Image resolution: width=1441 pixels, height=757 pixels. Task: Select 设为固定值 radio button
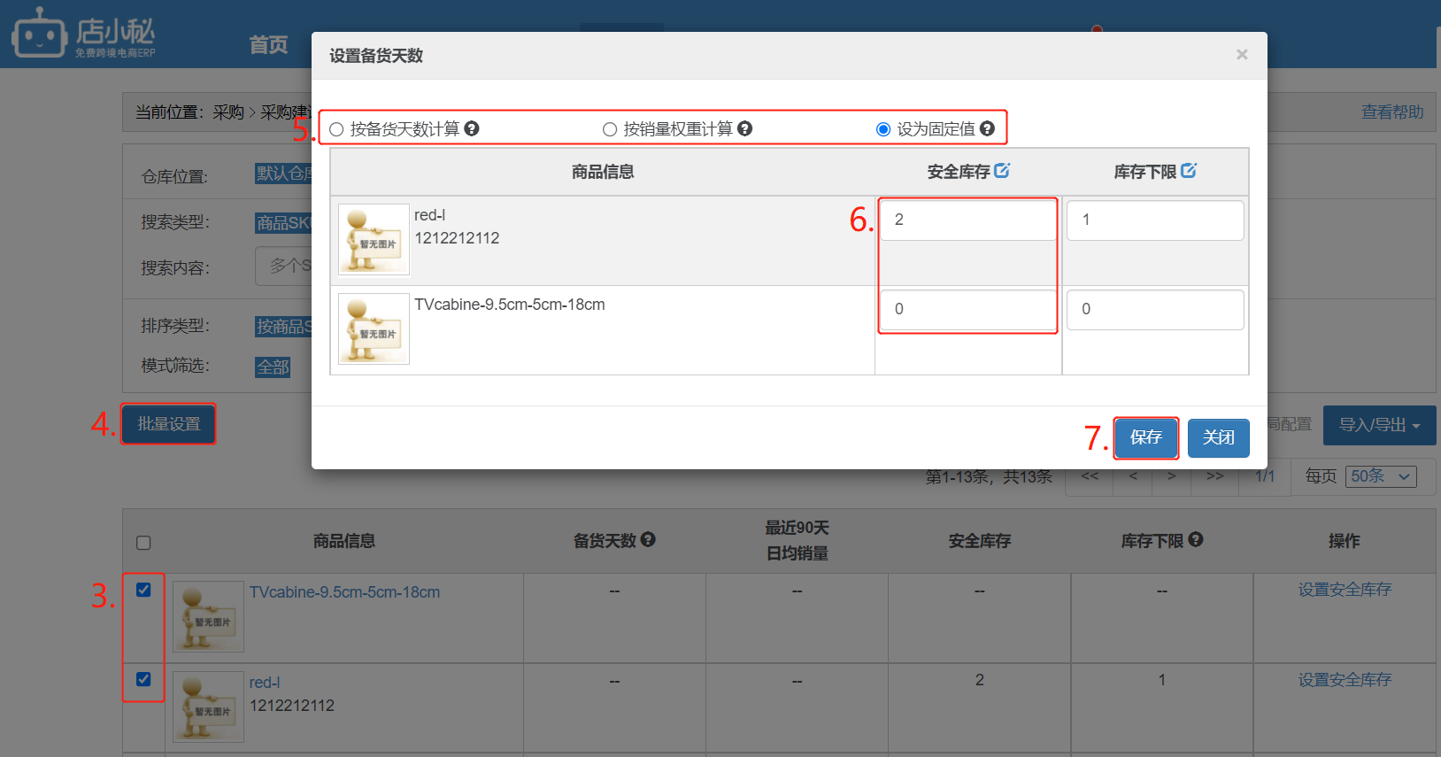pyautogui.click(x=883, y=129)
